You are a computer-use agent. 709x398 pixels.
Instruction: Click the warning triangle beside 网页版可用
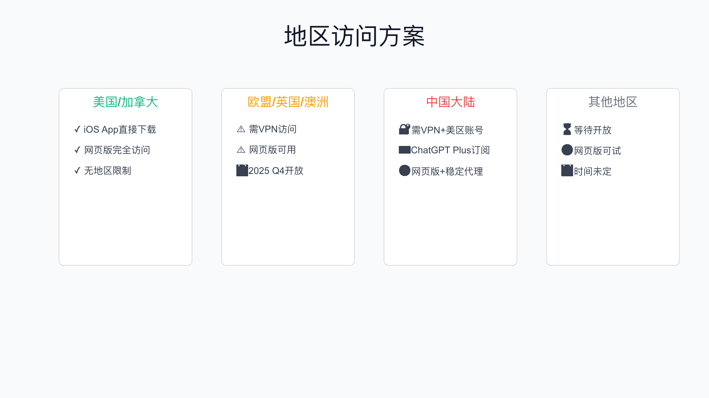[x=241, y=150]
